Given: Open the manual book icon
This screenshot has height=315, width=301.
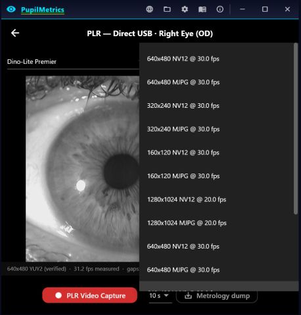Looking at the screenshot, I should tap(202, 9).
